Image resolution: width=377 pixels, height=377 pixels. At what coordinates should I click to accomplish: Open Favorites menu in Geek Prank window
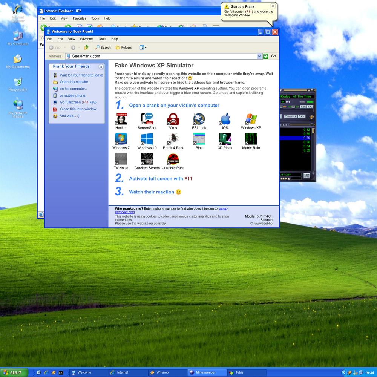click(x=87, y=39)
